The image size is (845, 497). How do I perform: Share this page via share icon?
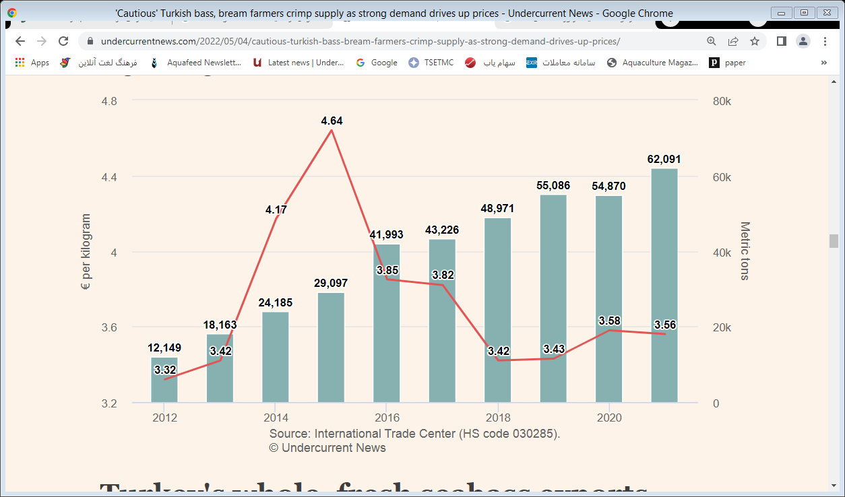pos(733,41)
